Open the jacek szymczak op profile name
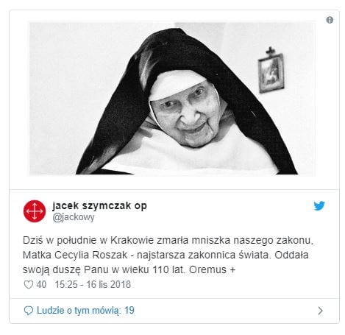Viewport: 345px width, 335px height. (x=99, y=205)
